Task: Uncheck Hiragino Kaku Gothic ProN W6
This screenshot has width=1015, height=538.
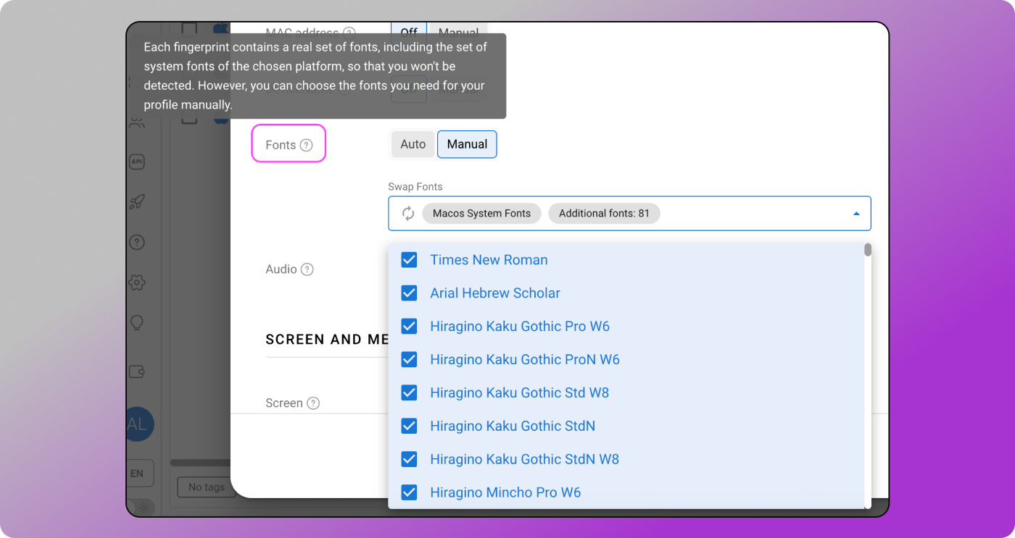Action: [409, 360]
